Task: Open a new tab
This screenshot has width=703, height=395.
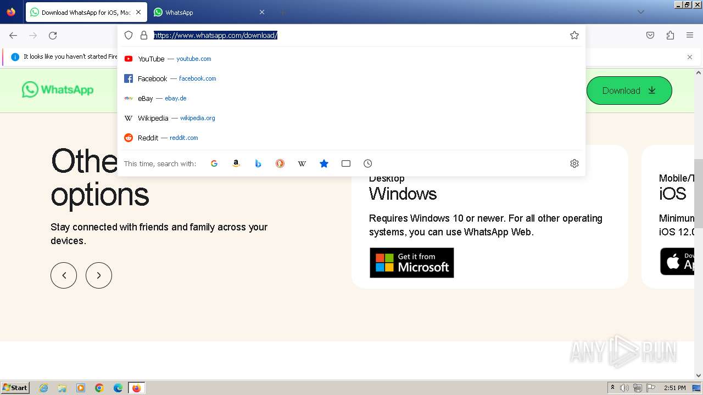Action: point(282,12)
